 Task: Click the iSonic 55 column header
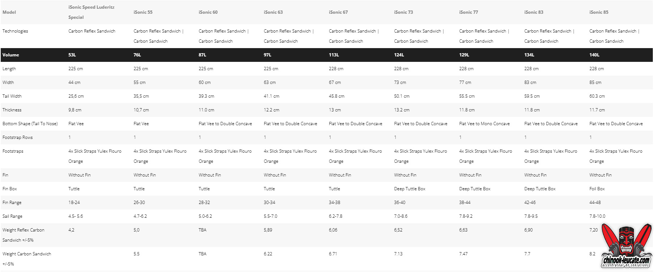pos(143,12)
